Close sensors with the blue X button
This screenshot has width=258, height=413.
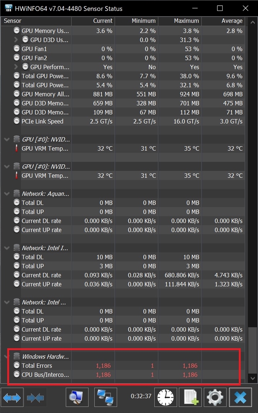(240, 398)
